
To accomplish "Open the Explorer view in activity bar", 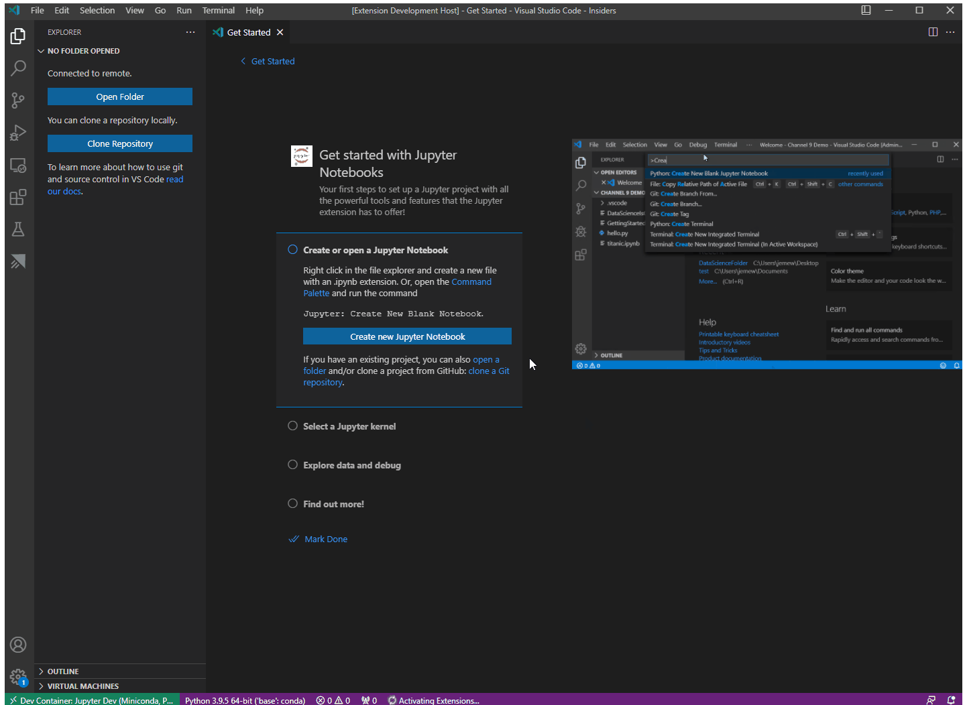I will point(18,36).
